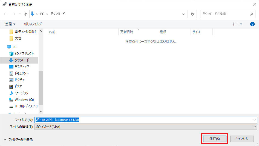Click the search magnifier icon
Viewport: 259px width, 146px height.
tap(251, 14)
